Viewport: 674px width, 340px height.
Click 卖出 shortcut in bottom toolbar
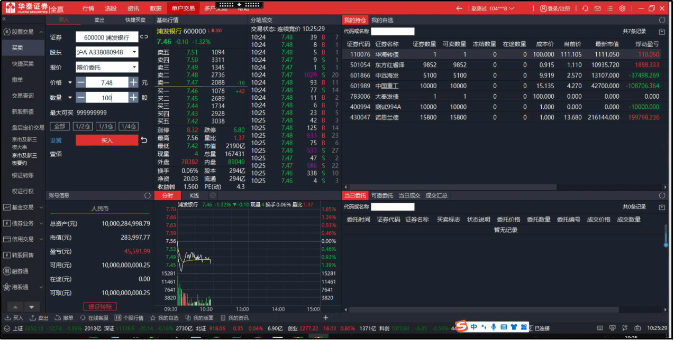[39, 318]
